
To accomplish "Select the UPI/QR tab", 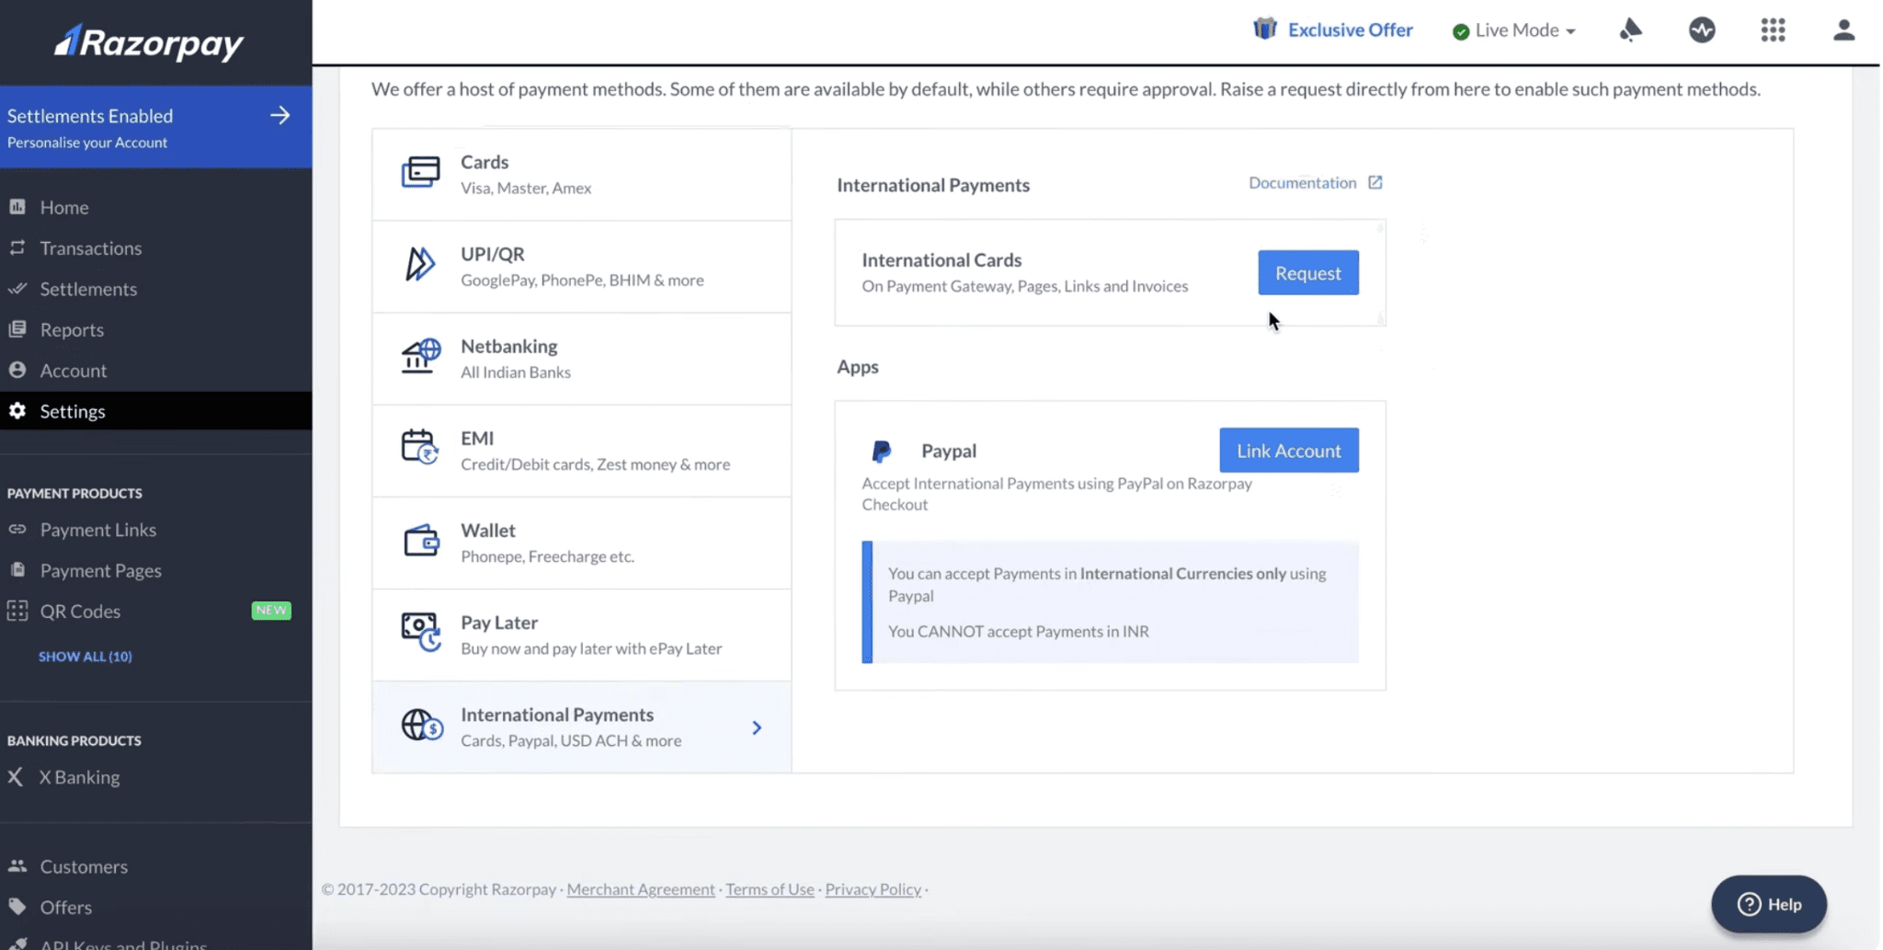I will click(581, 267).
